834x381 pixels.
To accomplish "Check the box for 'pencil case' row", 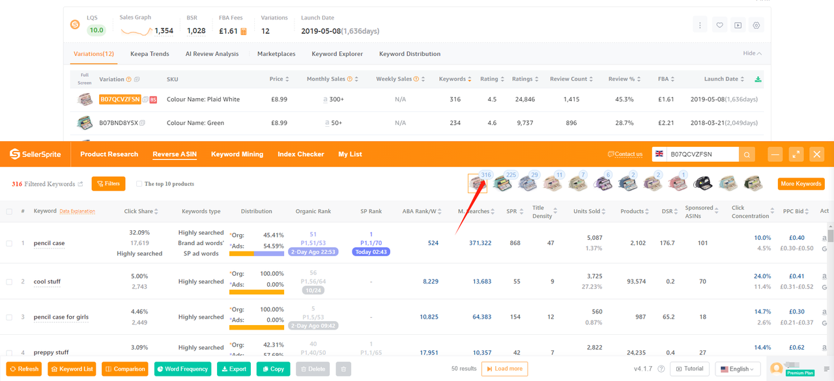I will (x=9, y=243).
